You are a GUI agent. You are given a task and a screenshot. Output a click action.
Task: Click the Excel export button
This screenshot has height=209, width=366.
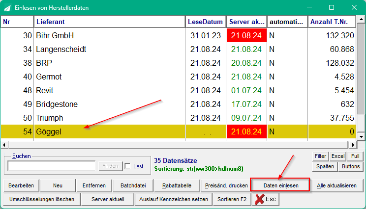338,156
